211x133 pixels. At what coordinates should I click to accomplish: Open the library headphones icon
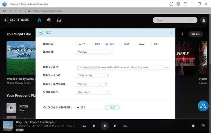point(59,20)
